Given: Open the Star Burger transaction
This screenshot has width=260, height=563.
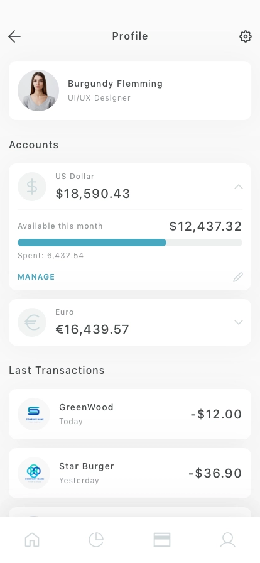Looking at the screenshot, I should coord(130,473).
